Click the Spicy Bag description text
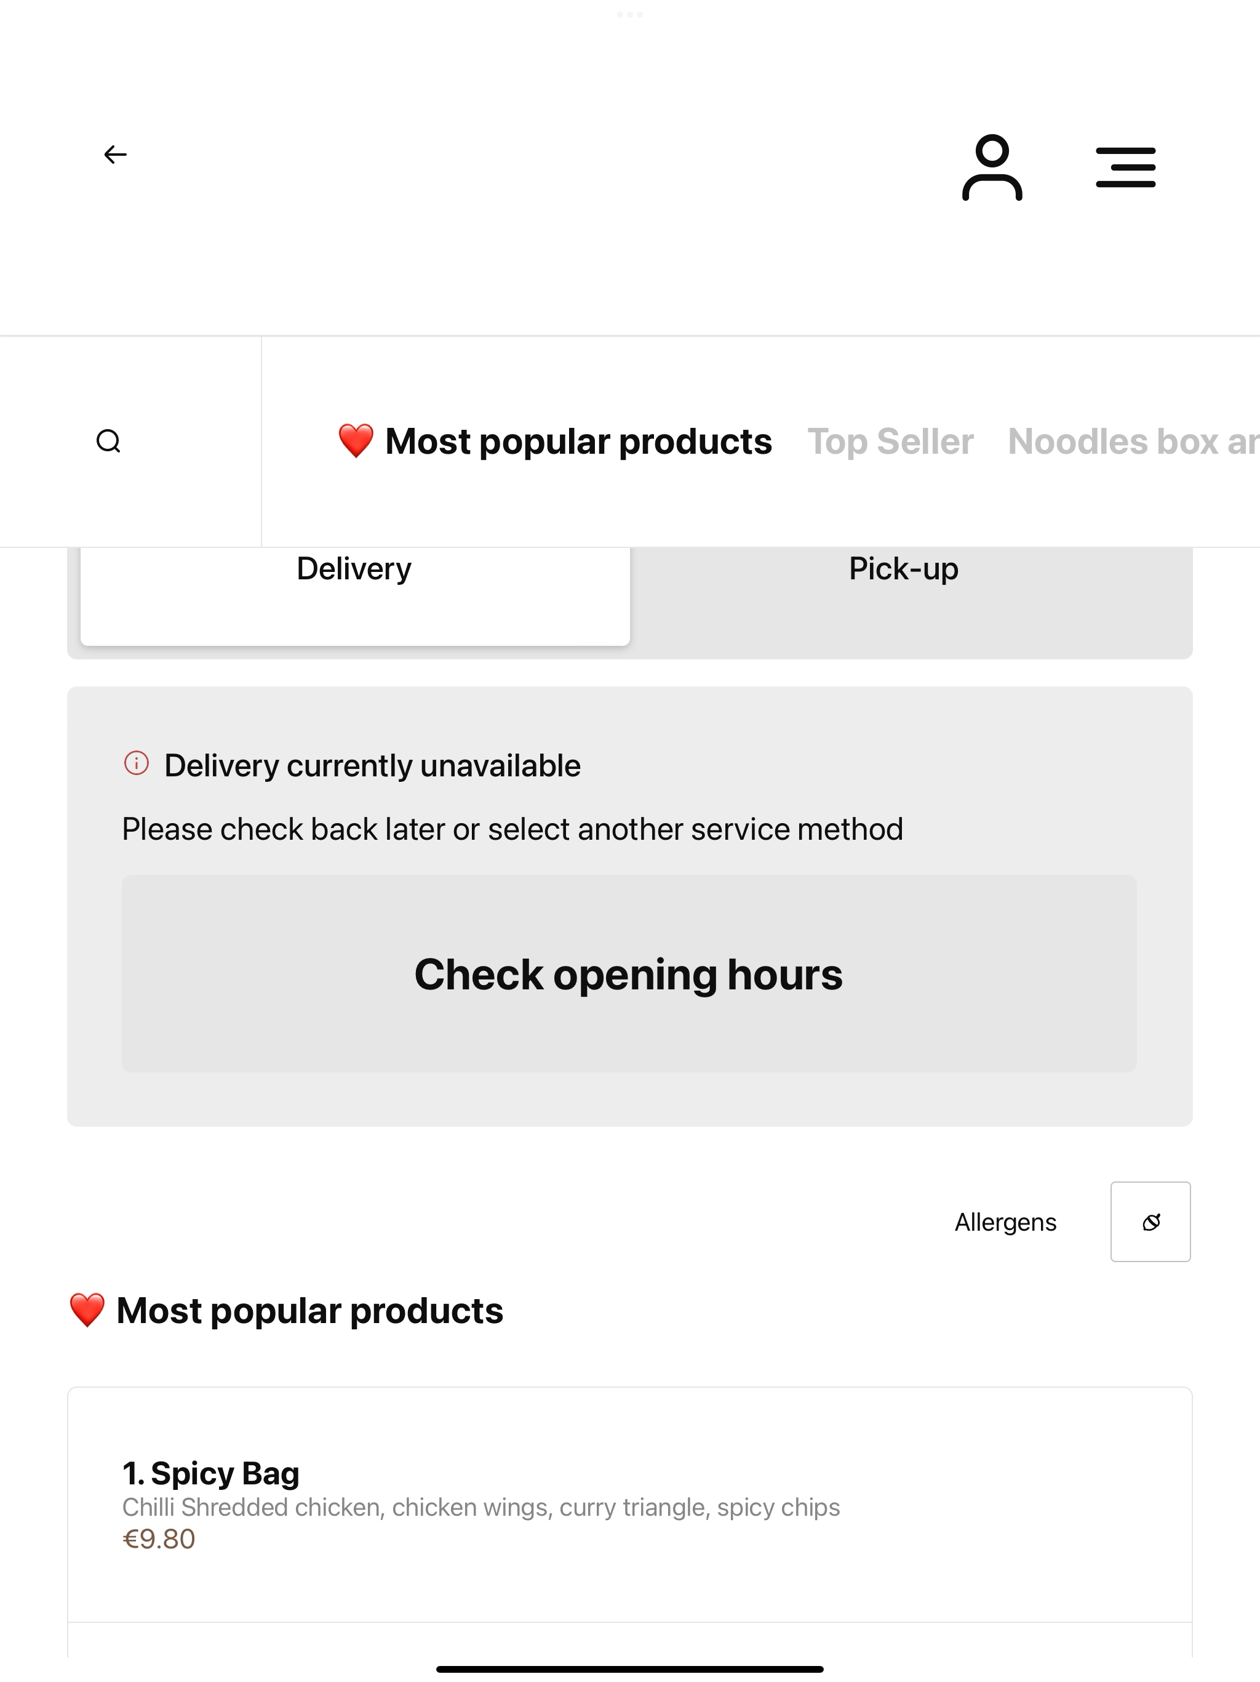The height and width of the screenshot is (1682, 1260). (481, 1507)
